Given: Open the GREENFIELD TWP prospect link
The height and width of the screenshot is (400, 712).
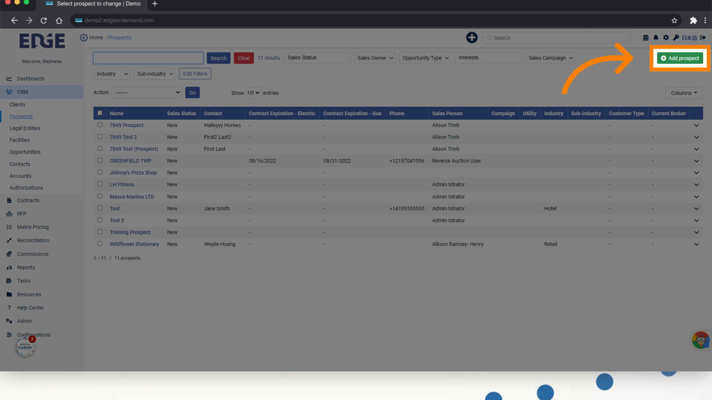Looking at the screenshot, I should (x=131, y=161).
